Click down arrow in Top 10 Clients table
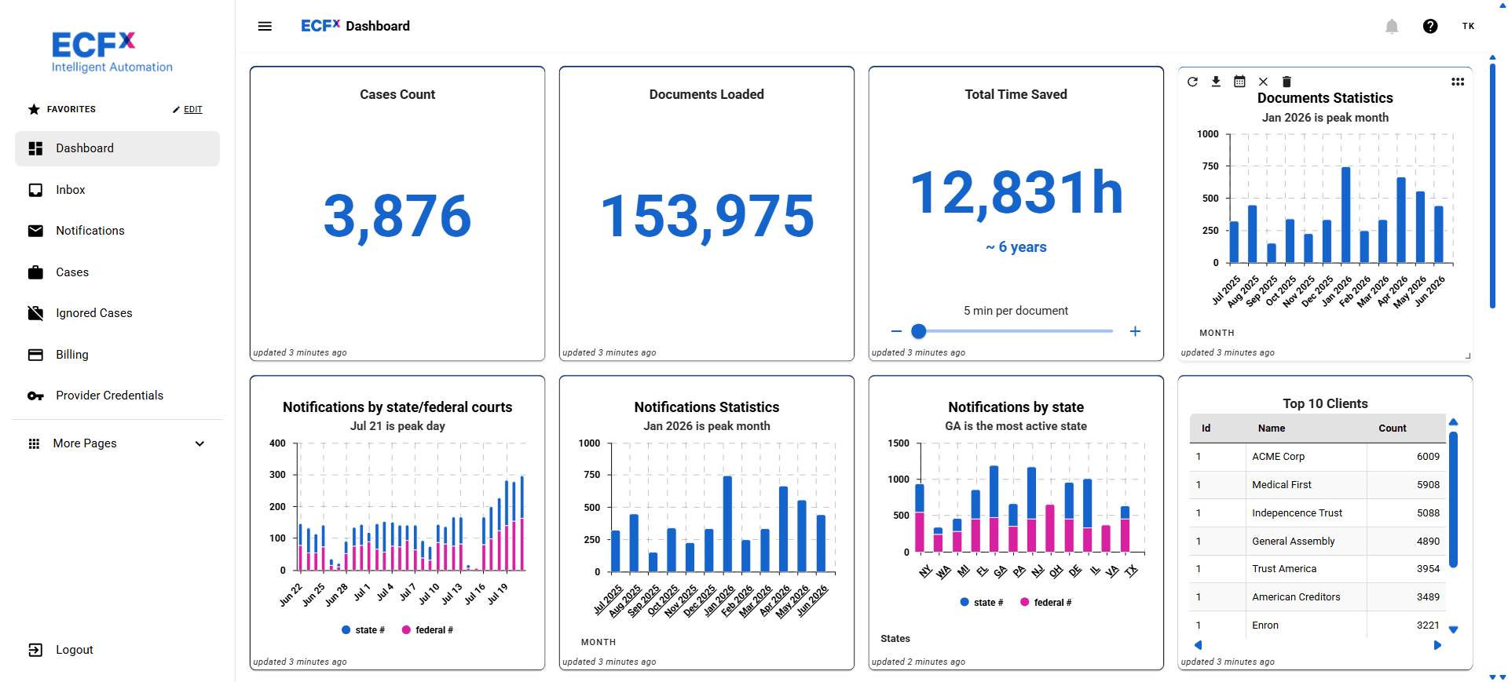1508x682 pixels. [x=1453, y=629]
